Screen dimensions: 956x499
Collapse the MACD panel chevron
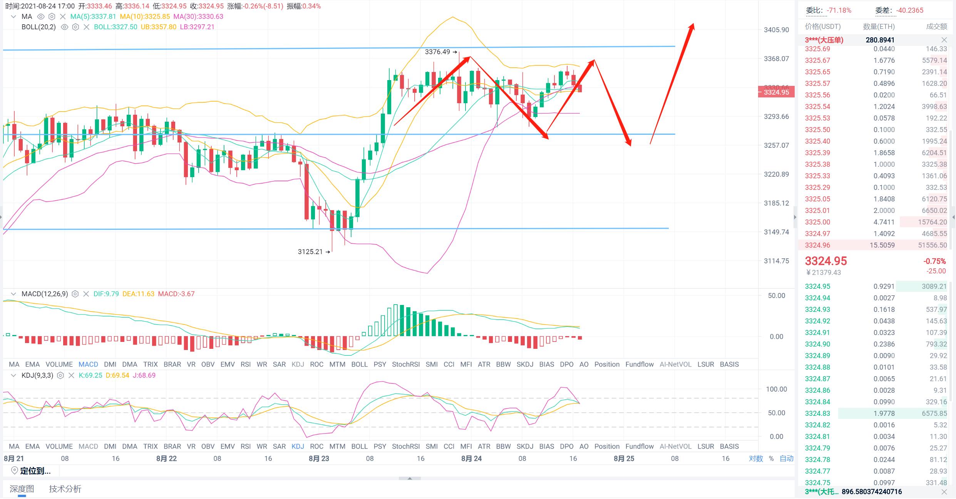click(13, 294)
